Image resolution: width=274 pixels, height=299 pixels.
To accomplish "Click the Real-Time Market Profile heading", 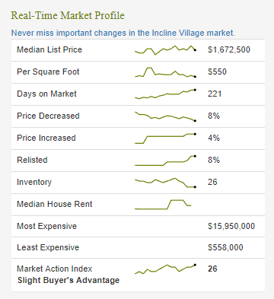I will pyautogui.click(x=68, y=15).
